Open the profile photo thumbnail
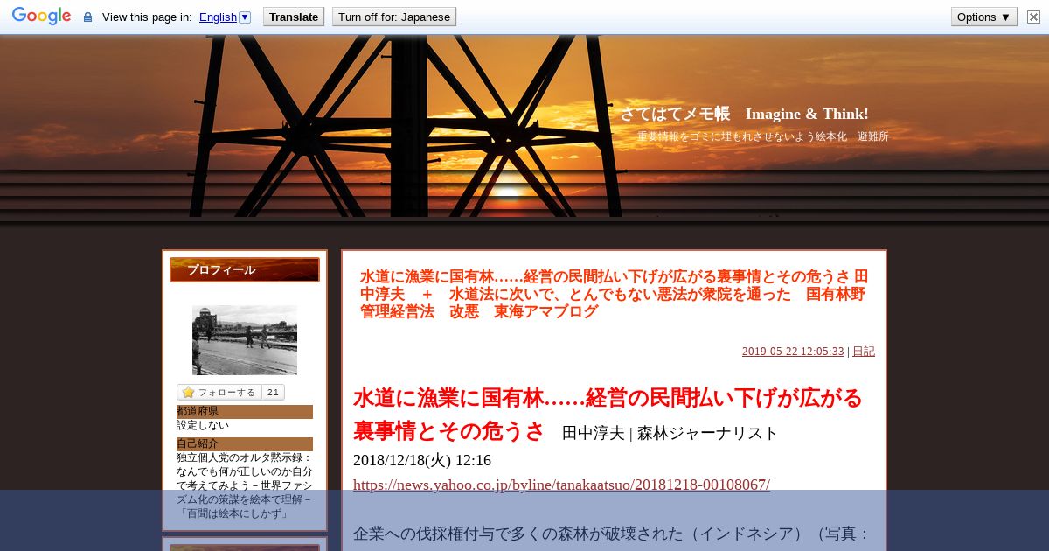This screenshot has width=1049, height=551. [x=245, y=340]
